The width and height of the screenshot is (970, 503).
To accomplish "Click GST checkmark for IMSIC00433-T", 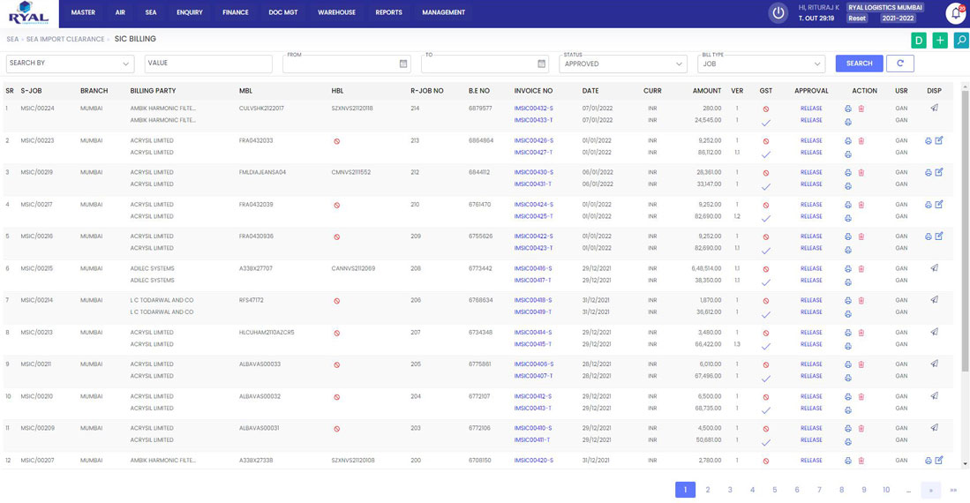I will coord(766,123).
